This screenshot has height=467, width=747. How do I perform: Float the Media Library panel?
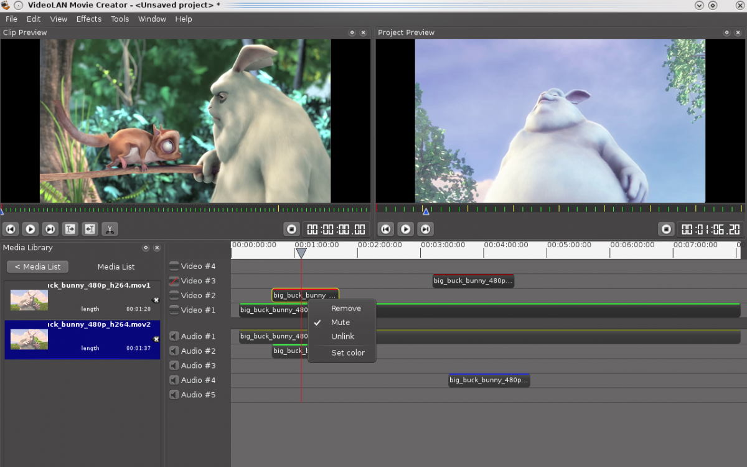click(146, 248)
